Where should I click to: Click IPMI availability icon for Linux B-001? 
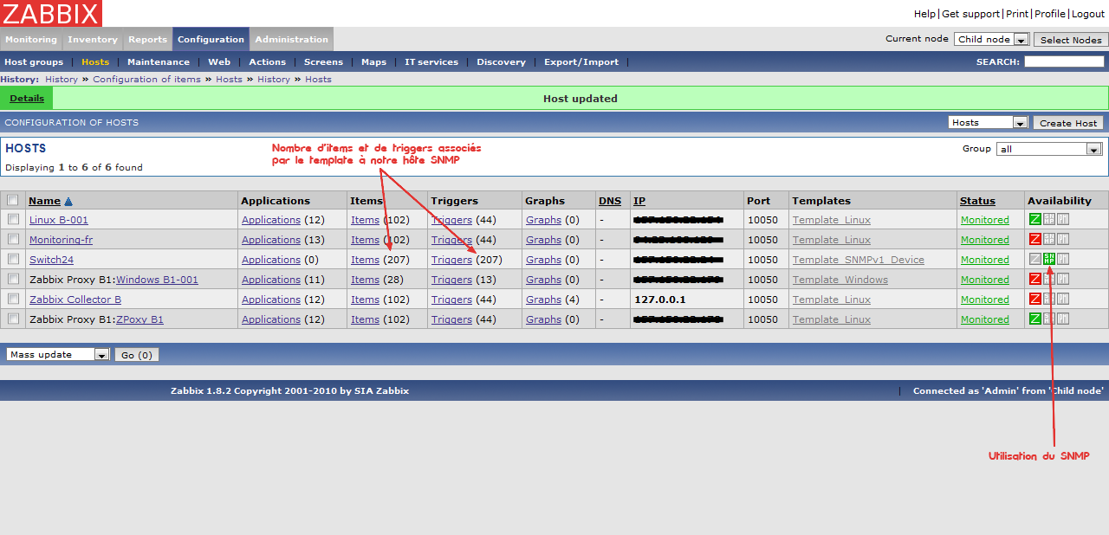(x=1063, y=219)
